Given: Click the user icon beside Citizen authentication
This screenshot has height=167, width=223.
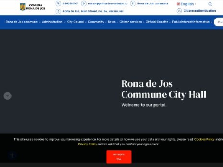Looking at the screenshot, I should click(x=179, y=11).
